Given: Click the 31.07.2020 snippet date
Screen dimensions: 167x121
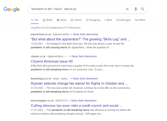Looking at the screenshot, I should 37,110.
